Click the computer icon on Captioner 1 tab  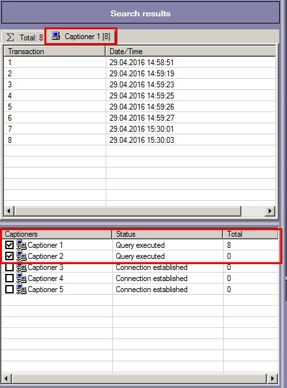[x=56, y=36]
